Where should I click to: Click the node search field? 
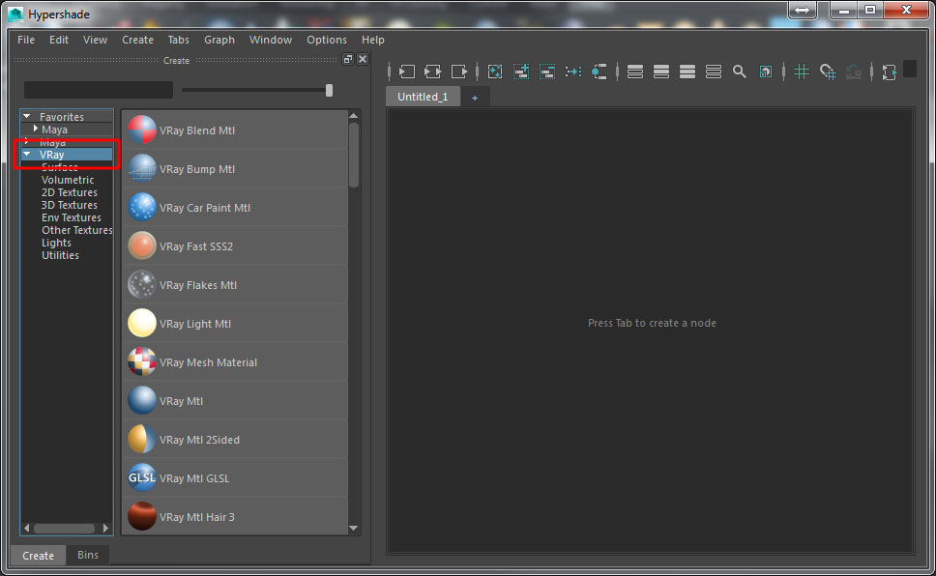(99, 90)
